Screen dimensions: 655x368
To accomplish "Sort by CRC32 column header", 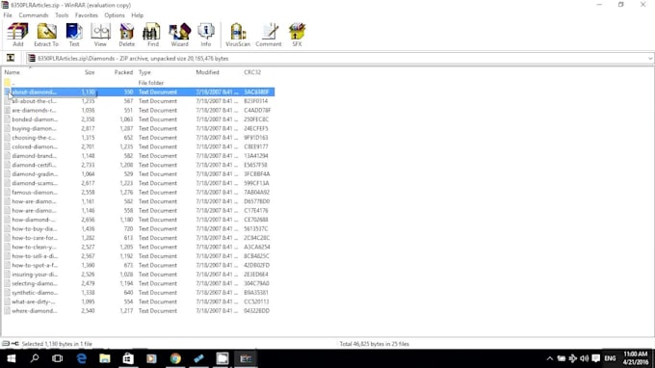I will point(252,72).
